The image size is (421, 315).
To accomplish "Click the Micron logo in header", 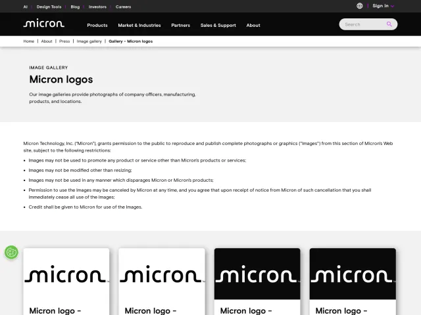I will [44, 24].
